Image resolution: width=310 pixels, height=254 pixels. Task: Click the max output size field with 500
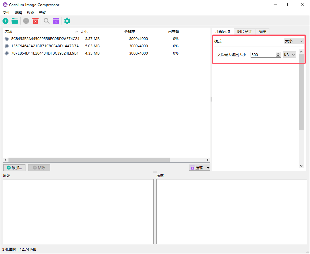(x=263, y=55)
